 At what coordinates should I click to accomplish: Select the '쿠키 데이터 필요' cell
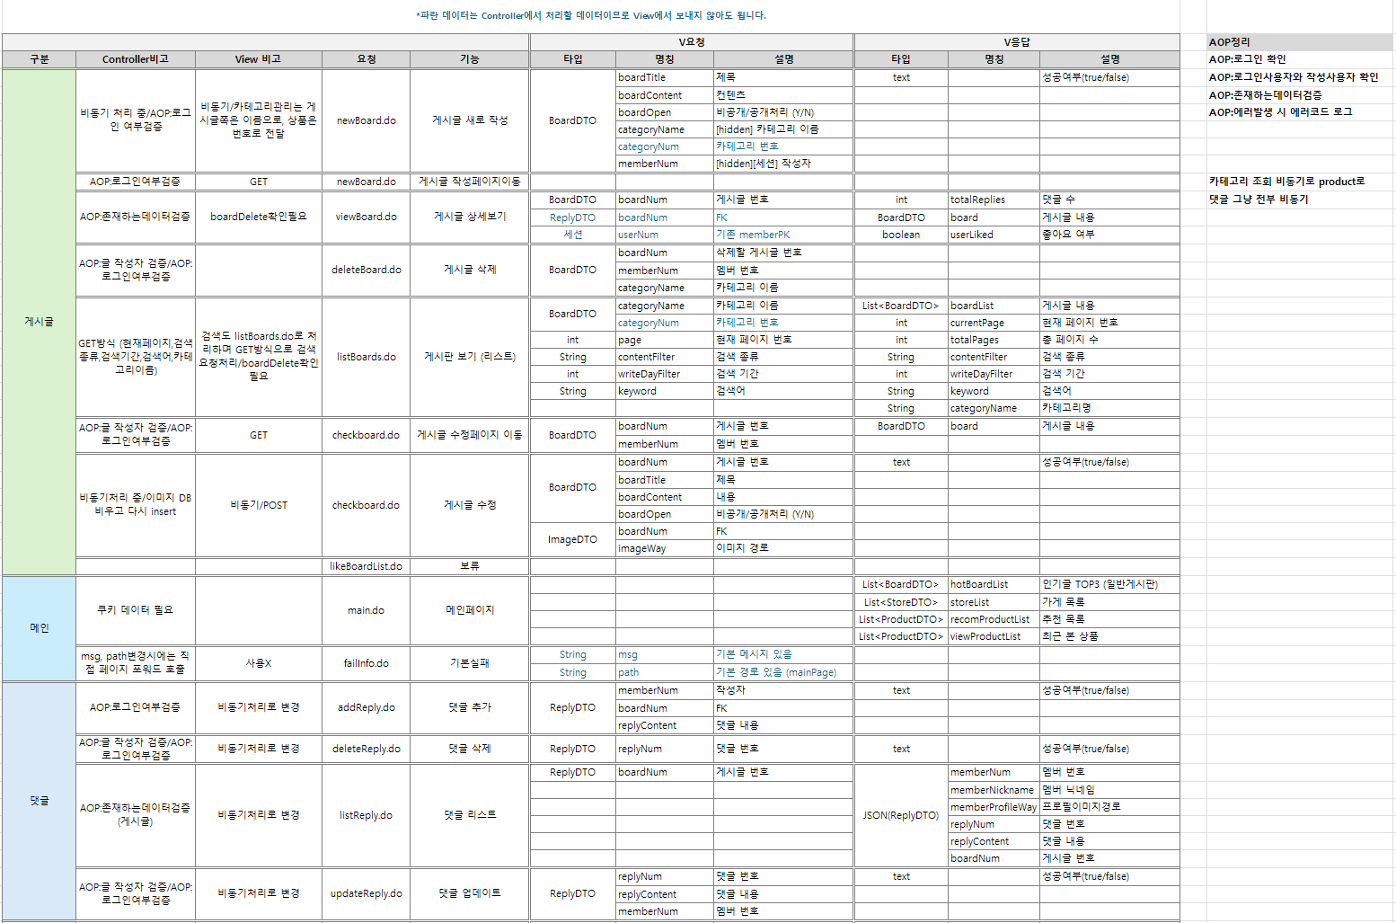coord(136,610)
